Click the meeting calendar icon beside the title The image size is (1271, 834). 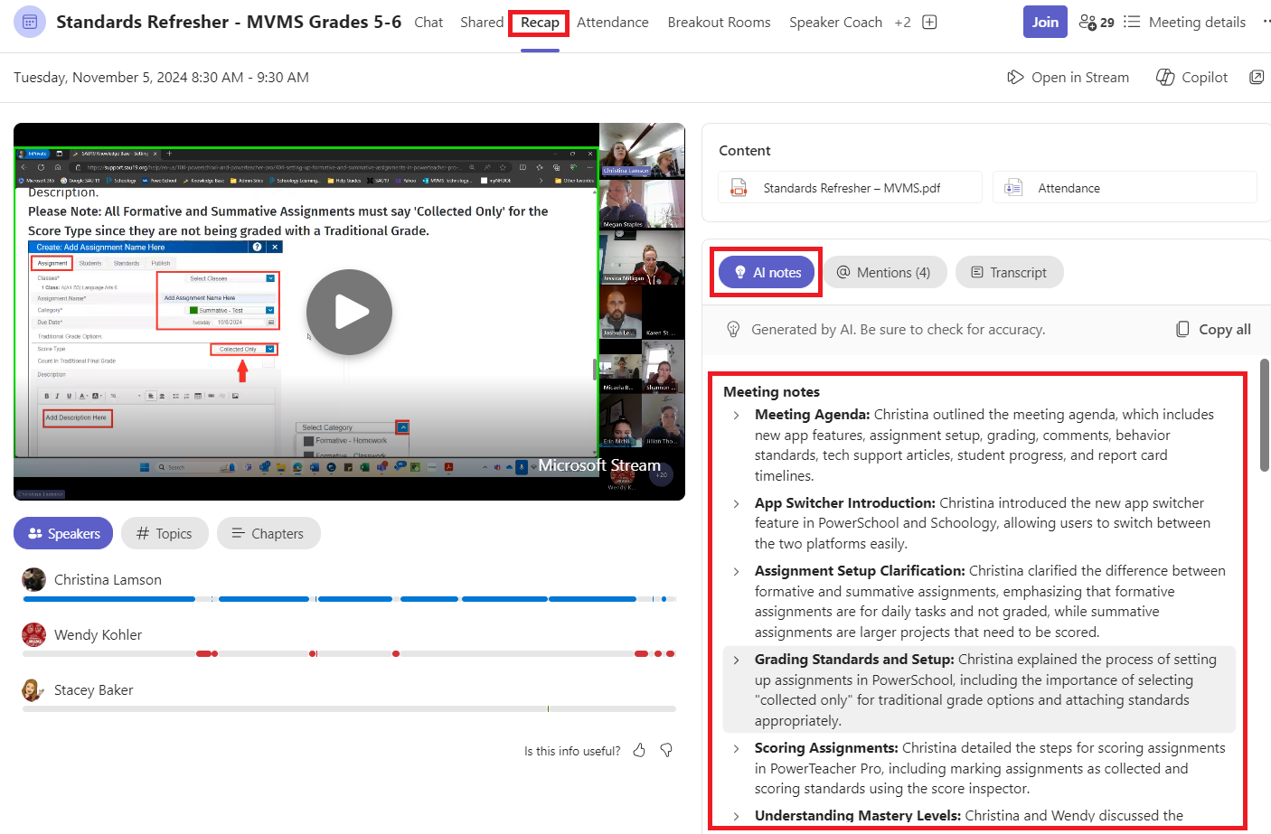[30, 22]
